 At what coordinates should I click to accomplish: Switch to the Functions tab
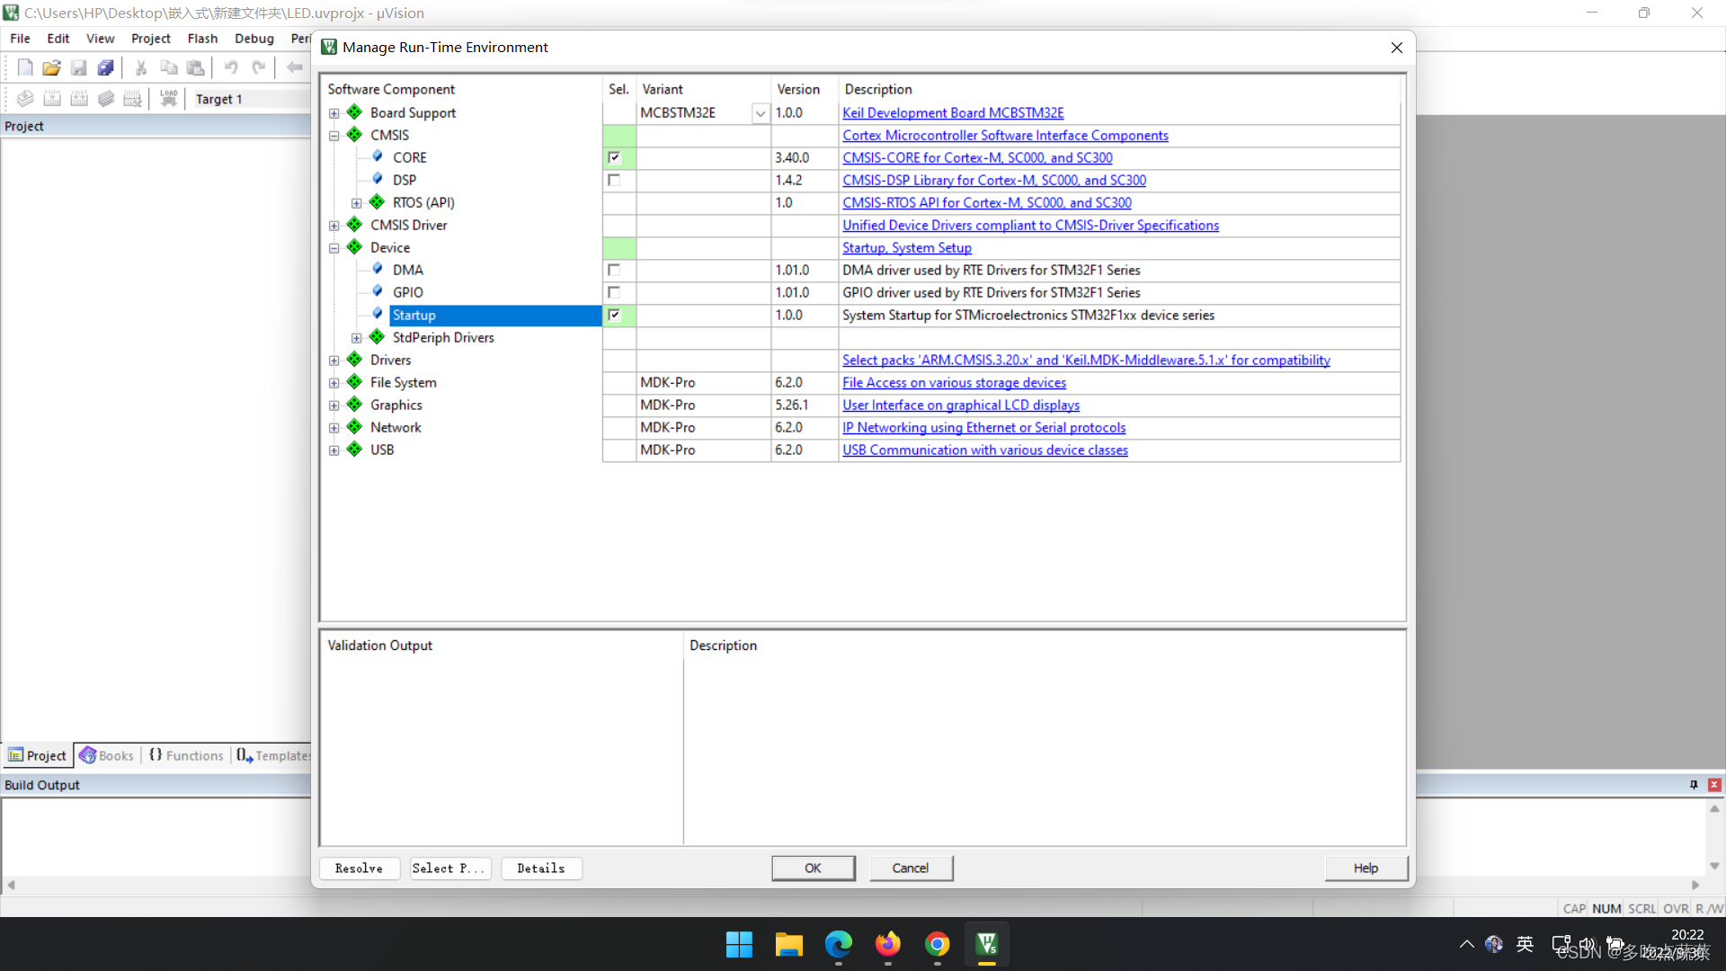click(186, 755)
